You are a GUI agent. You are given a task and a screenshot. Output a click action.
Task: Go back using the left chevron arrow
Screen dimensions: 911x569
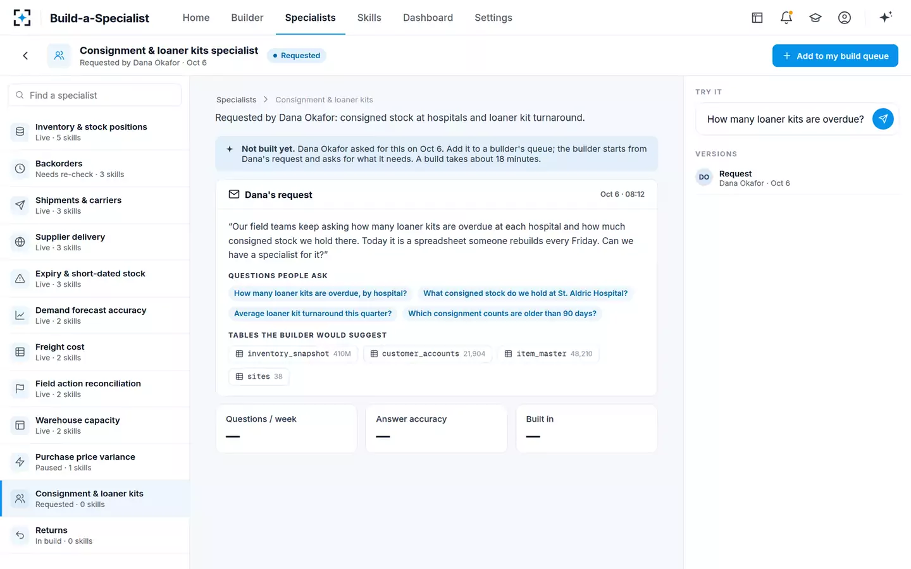point(25,56)
